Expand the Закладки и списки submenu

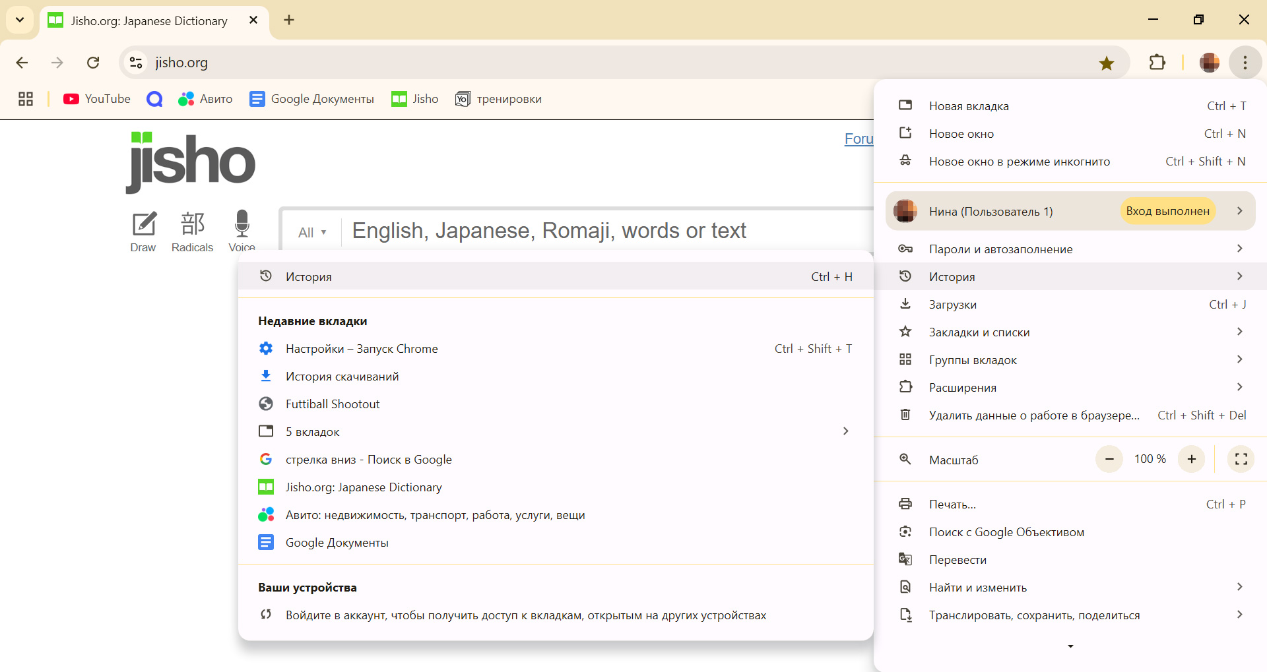coord(1069,332)
